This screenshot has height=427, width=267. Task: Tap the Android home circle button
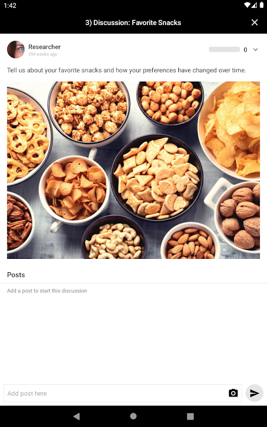tap(133, 416)
